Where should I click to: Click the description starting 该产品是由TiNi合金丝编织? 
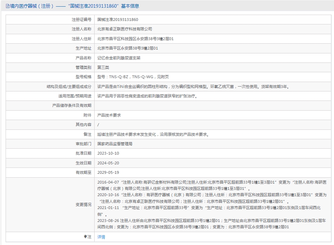coord(193,87)
